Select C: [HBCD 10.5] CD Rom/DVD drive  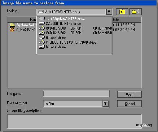coord(74,42)
